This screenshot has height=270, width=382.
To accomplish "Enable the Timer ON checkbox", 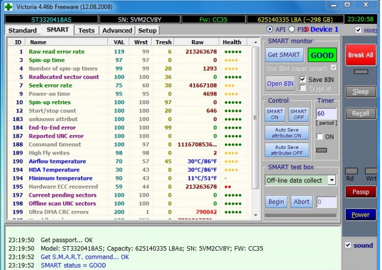I will (x=320, y=136).
